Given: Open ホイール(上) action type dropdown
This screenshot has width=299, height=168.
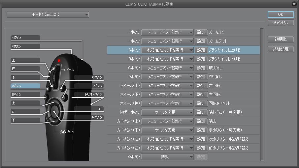Looking at the screenshot, I should point(167,86).
